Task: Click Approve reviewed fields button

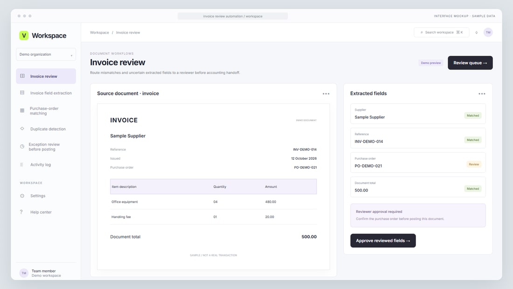Action: pyautogui.click(x=383, y=240)
